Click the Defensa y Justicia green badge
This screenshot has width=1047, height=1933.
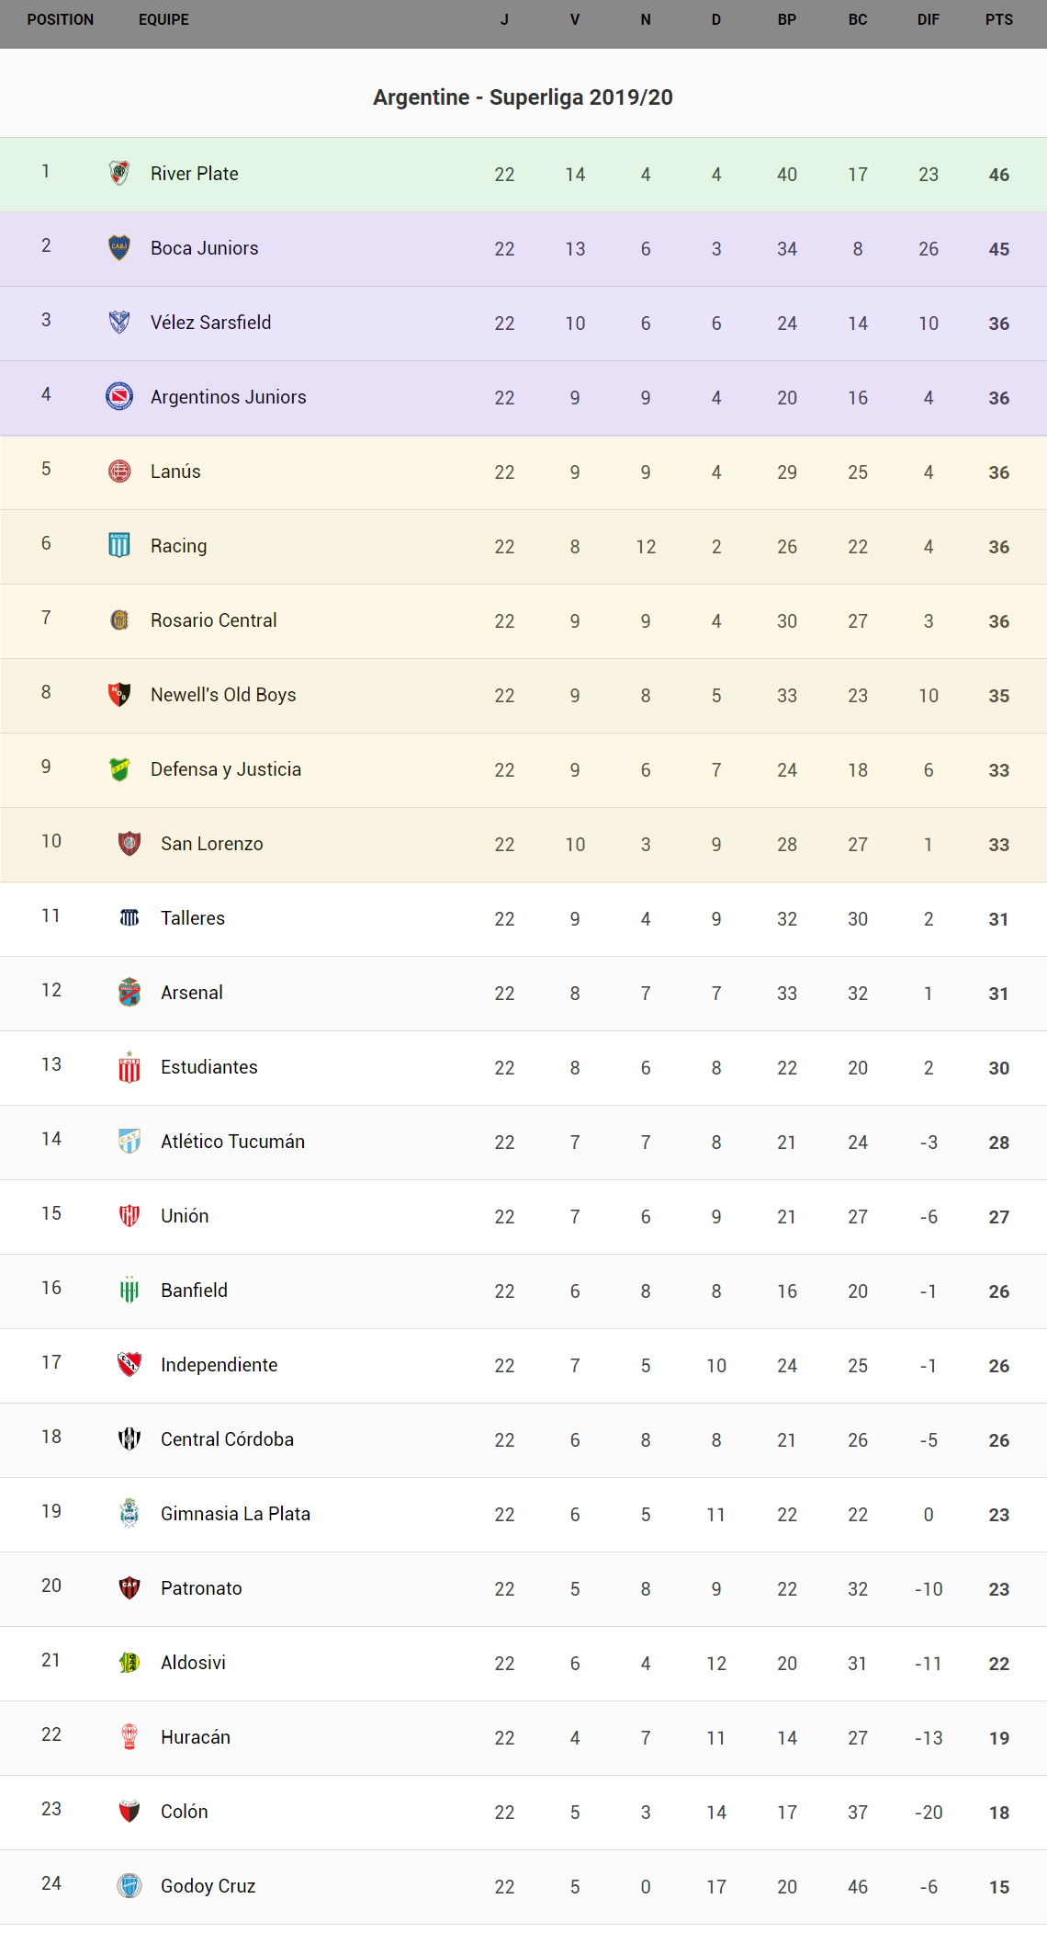point(119,768)
